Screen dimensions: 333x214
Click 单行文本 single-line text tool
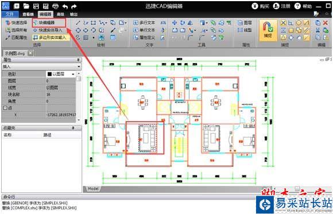click(144, 30)
